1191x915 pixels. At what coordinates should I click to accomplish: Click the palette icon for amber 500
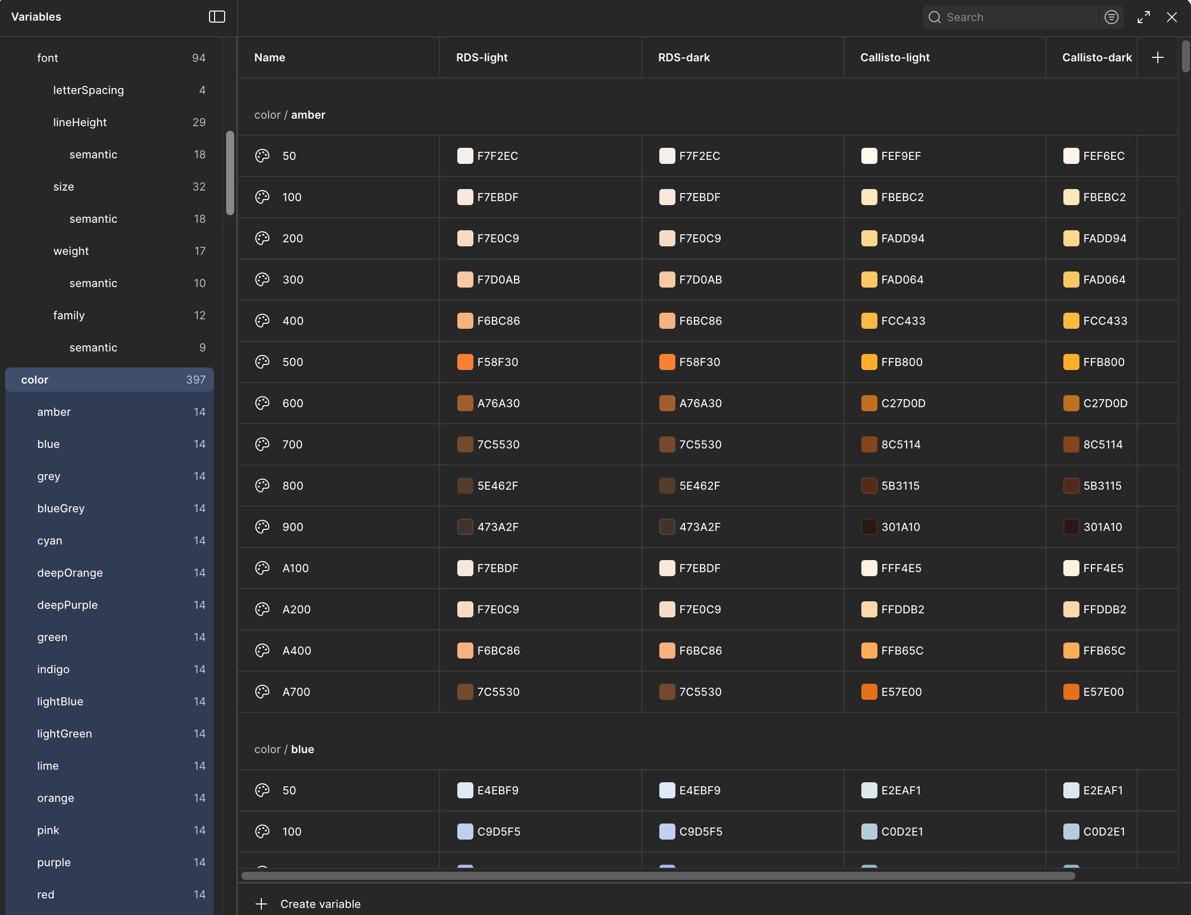(x=262, y=362)
